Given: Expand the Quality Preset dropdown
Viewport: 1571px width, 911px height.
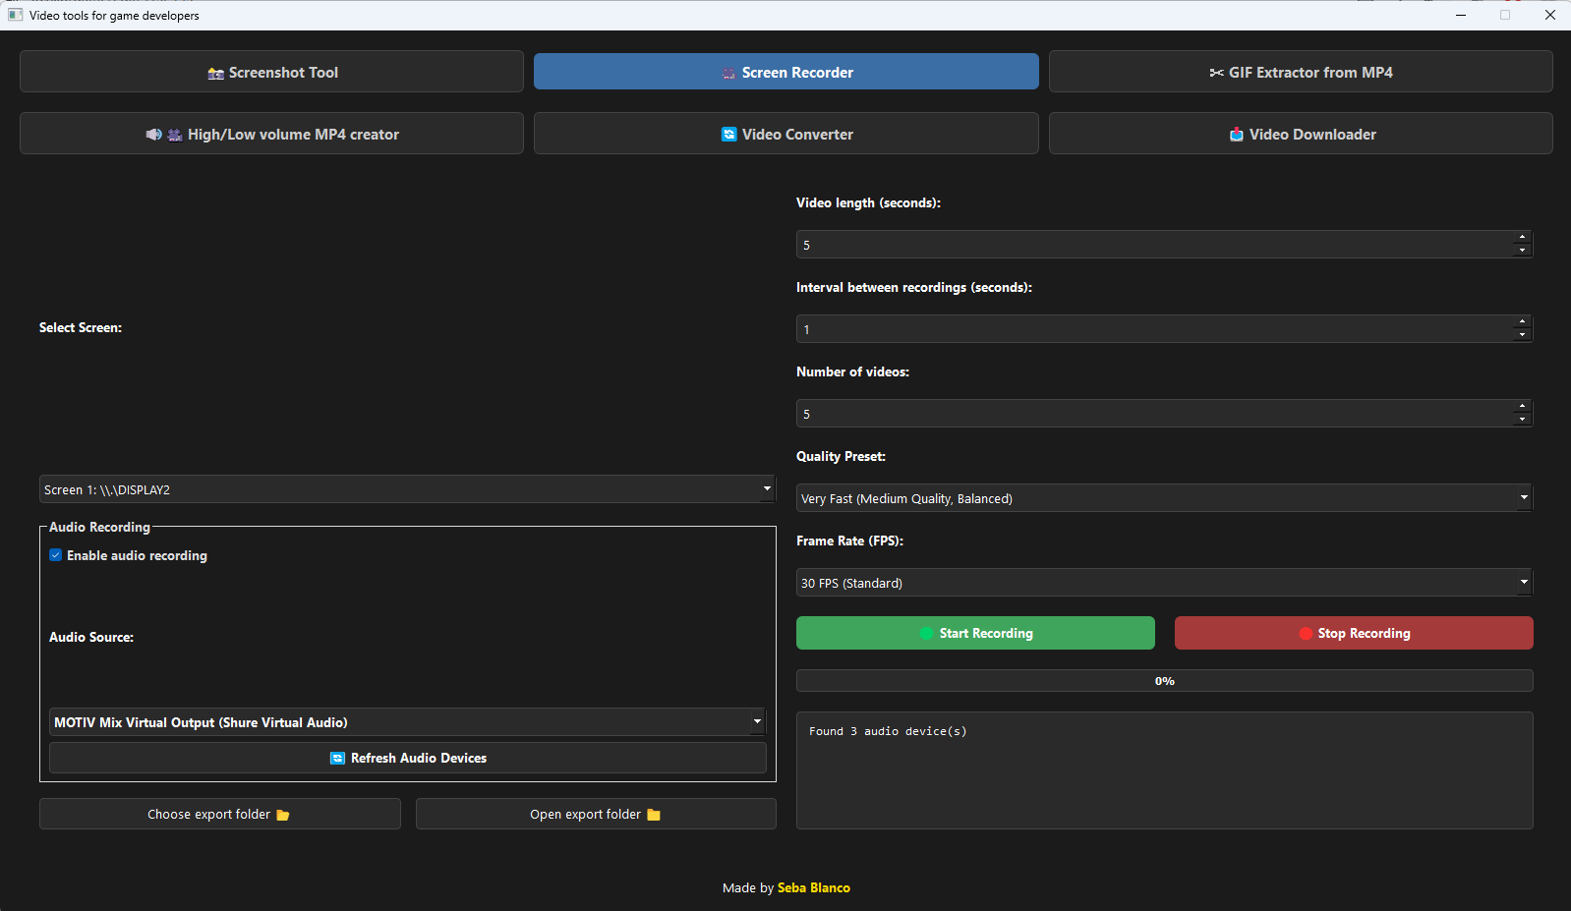Looking at the screenshot, I should (x=1164, y=498).
